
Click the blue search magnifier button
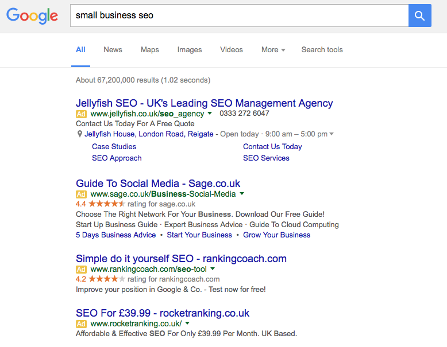[419, 15]
